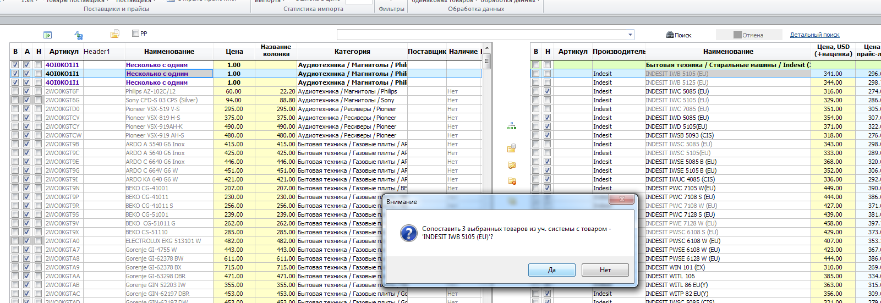881x303 pixels.
Task: Select the BEKO CS-51110 cell
Action: point(169,232)
